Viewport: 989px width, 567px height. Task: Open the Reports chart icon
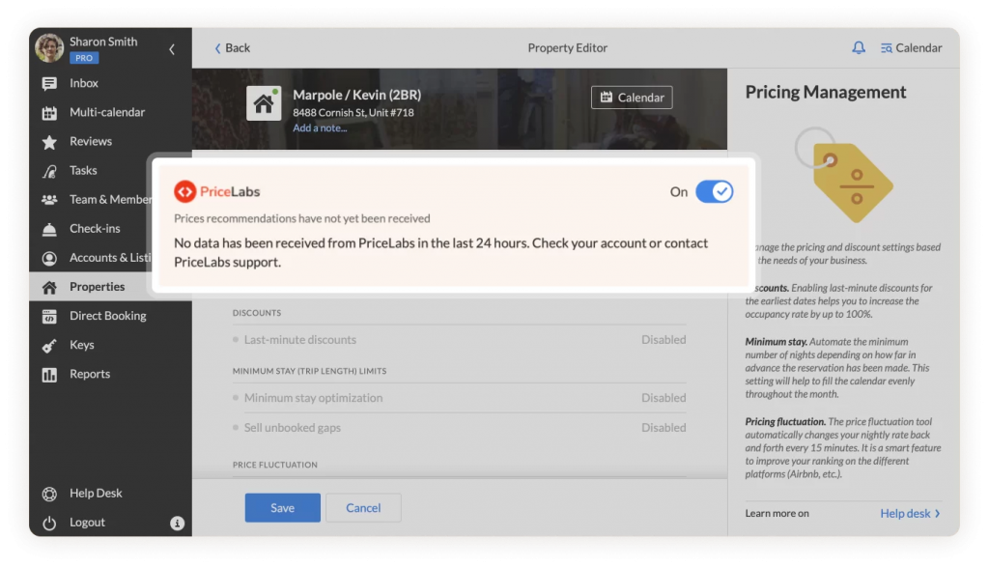49,375
